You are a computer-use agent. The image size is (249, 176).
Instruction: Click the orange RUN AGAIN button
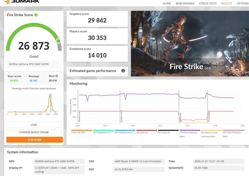(34, 140)
